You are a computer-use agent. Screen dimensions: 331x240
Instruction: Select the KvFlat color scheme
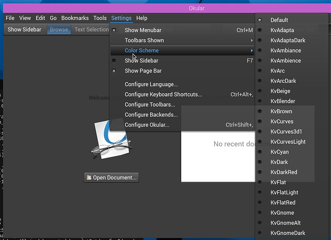pos(291,183)
